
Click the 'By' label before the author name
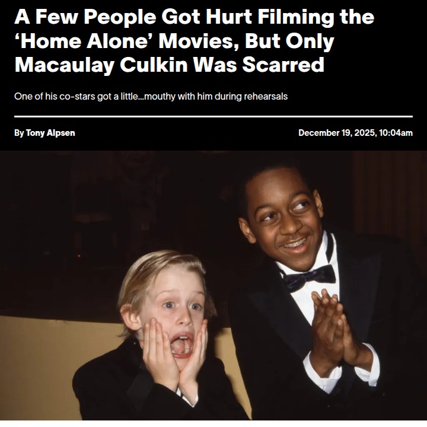point(19,133)
